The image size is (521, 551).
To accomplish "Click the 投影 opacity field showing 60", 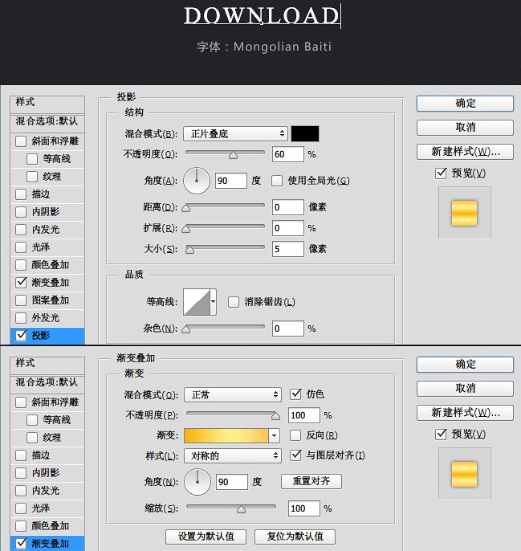I will [287, 154].
